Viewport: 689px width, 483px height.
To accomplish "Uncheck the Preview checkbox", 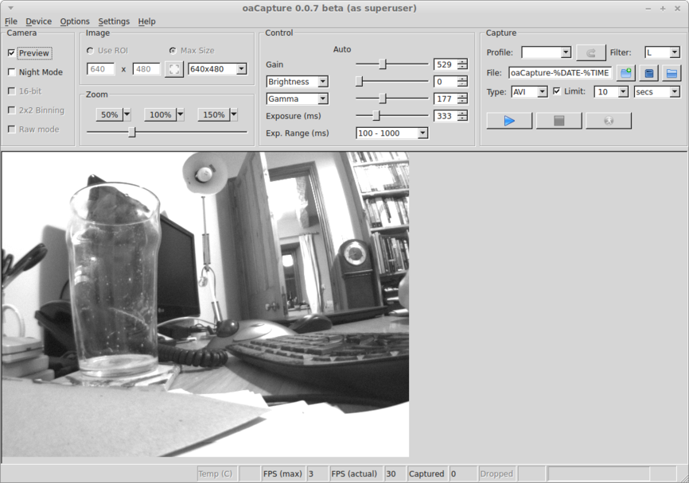I will [11, 53].
